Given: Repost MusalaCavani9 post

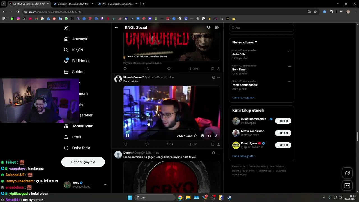Looking at the screenshot, I should [147, 144].
